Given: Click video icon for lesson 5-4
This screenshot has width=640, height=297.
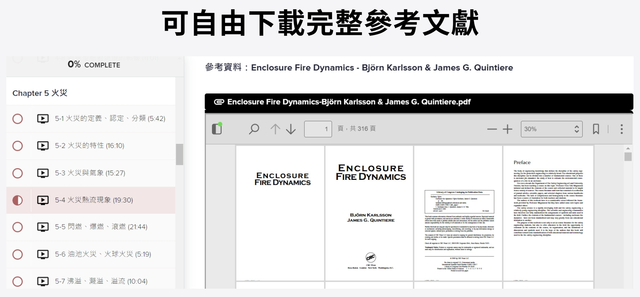Looking at the screenshot, I should pyautogui.click(x=43, y=200).
